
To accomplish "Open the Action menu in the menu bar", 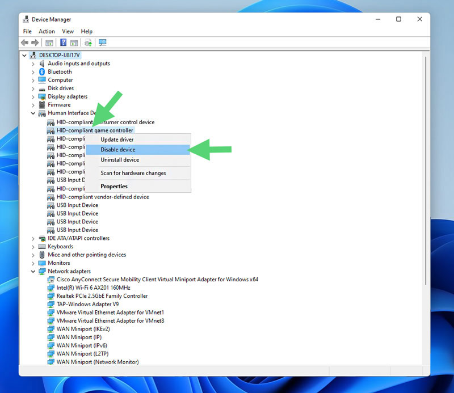I will point(47,32).
